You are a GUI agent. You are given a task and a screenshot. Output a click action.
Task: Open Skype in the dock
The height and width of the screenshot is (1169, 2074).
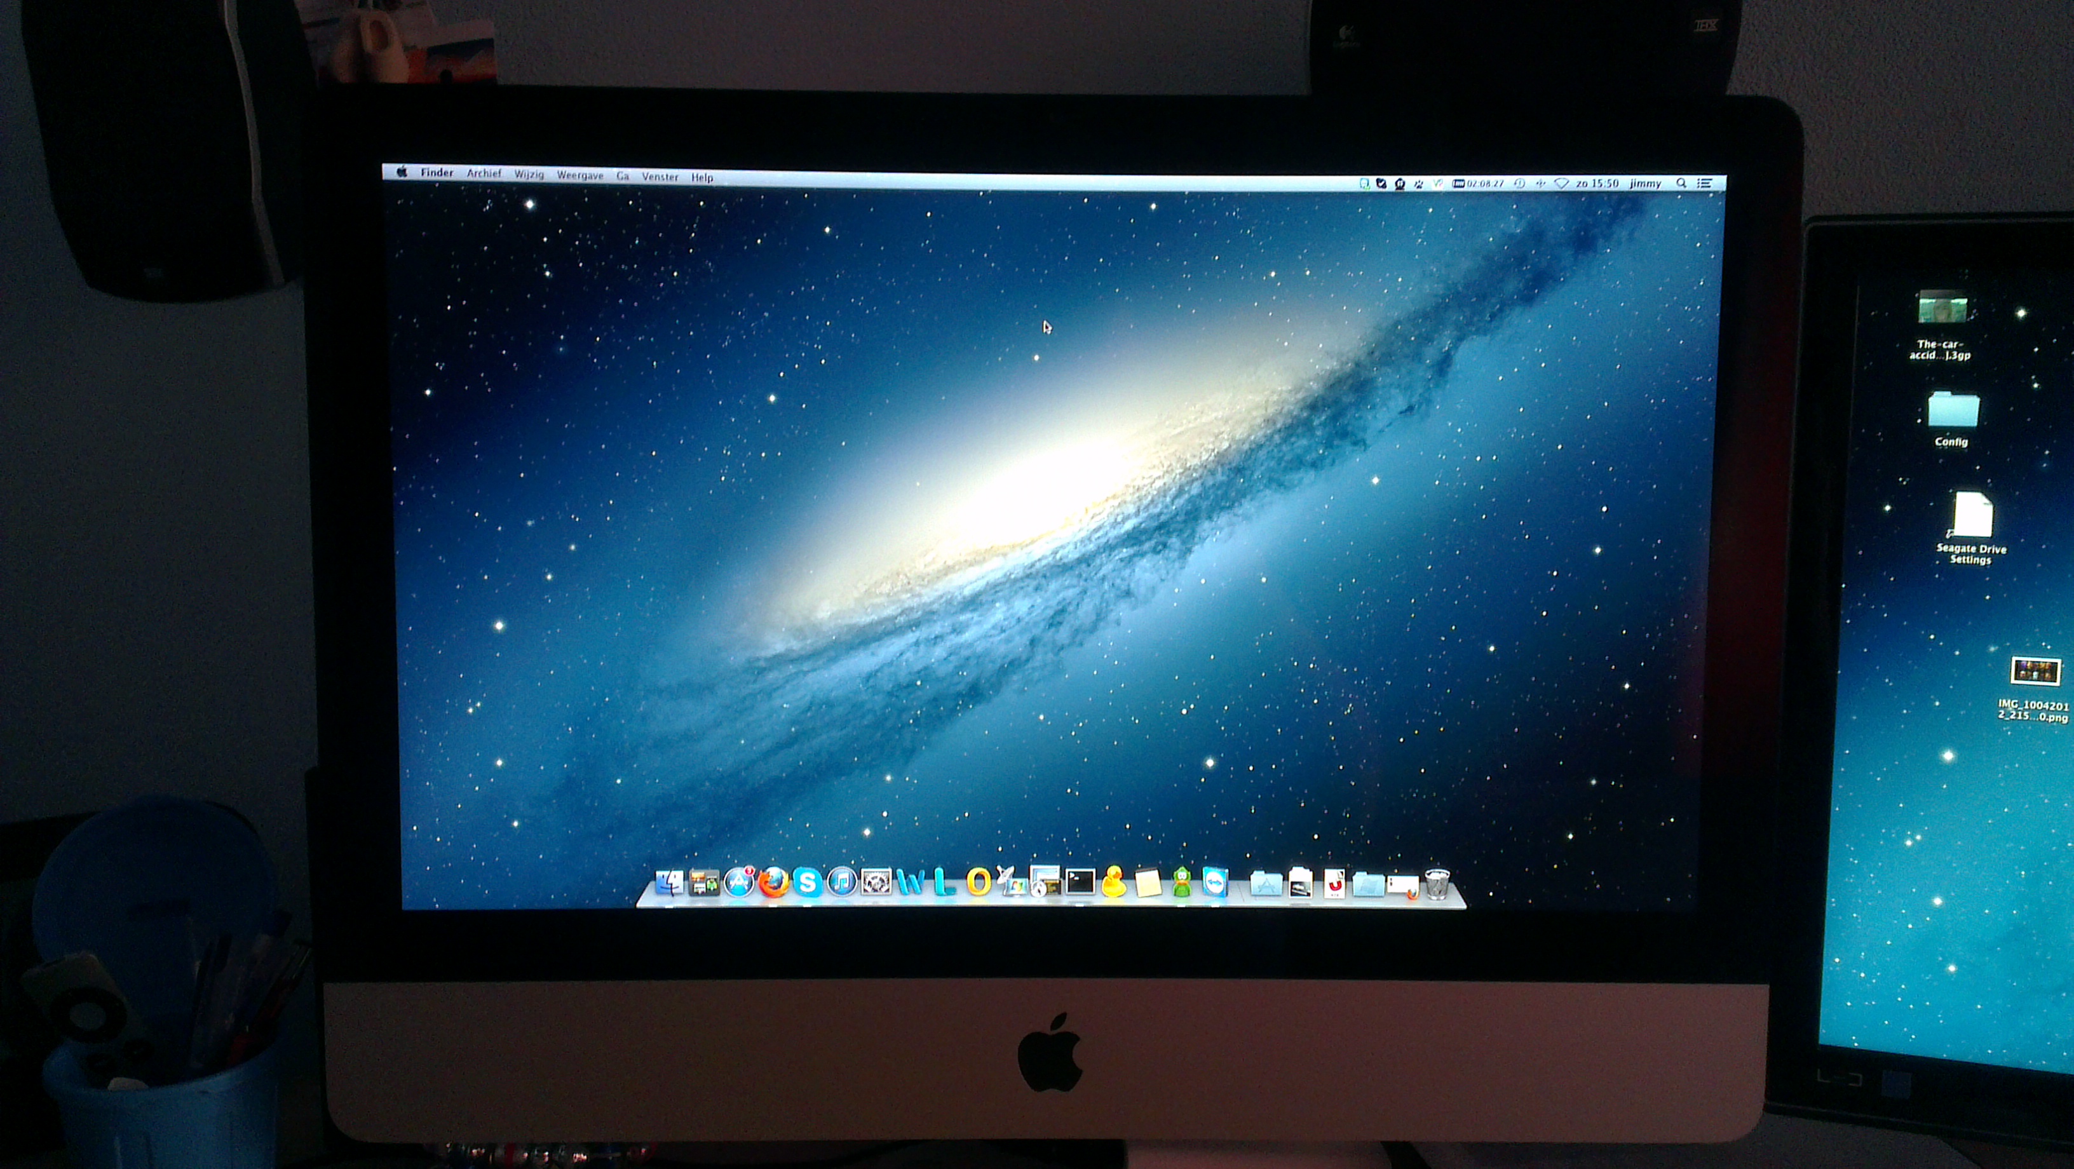[807, 883]
